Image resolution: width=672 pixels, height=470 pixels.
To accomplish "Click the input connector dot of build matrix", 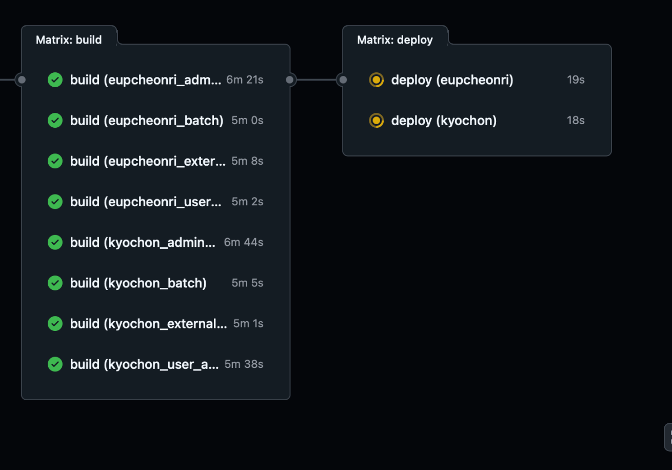I will [22, 80].
